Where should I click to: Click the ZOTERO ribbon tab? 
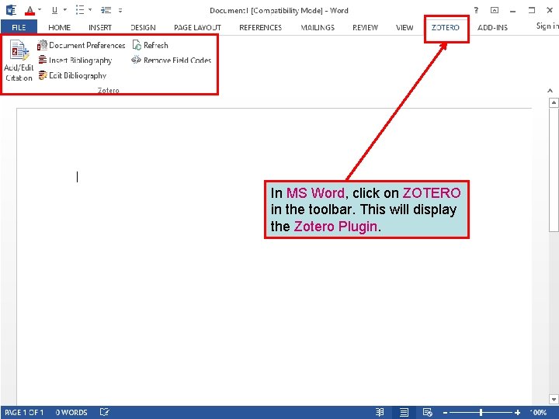point(446,27)
